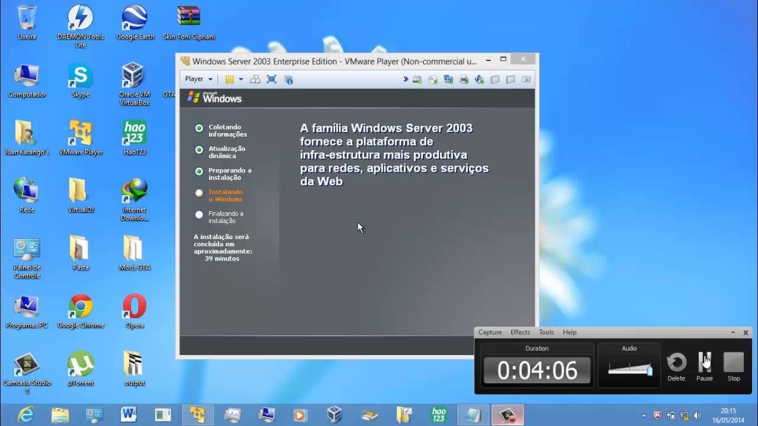Open Internet Explorer from the taskbar
The width and height of the screenshot is (758, 426).
[x=25, y=415]
